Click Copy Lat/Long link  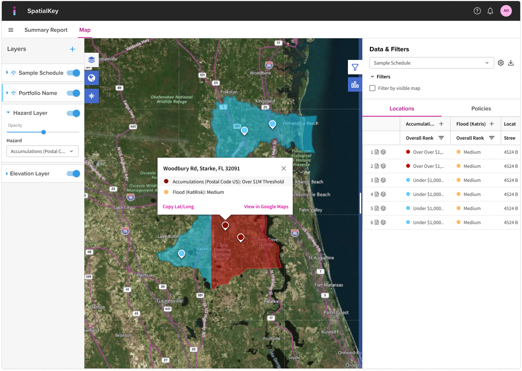178,207
